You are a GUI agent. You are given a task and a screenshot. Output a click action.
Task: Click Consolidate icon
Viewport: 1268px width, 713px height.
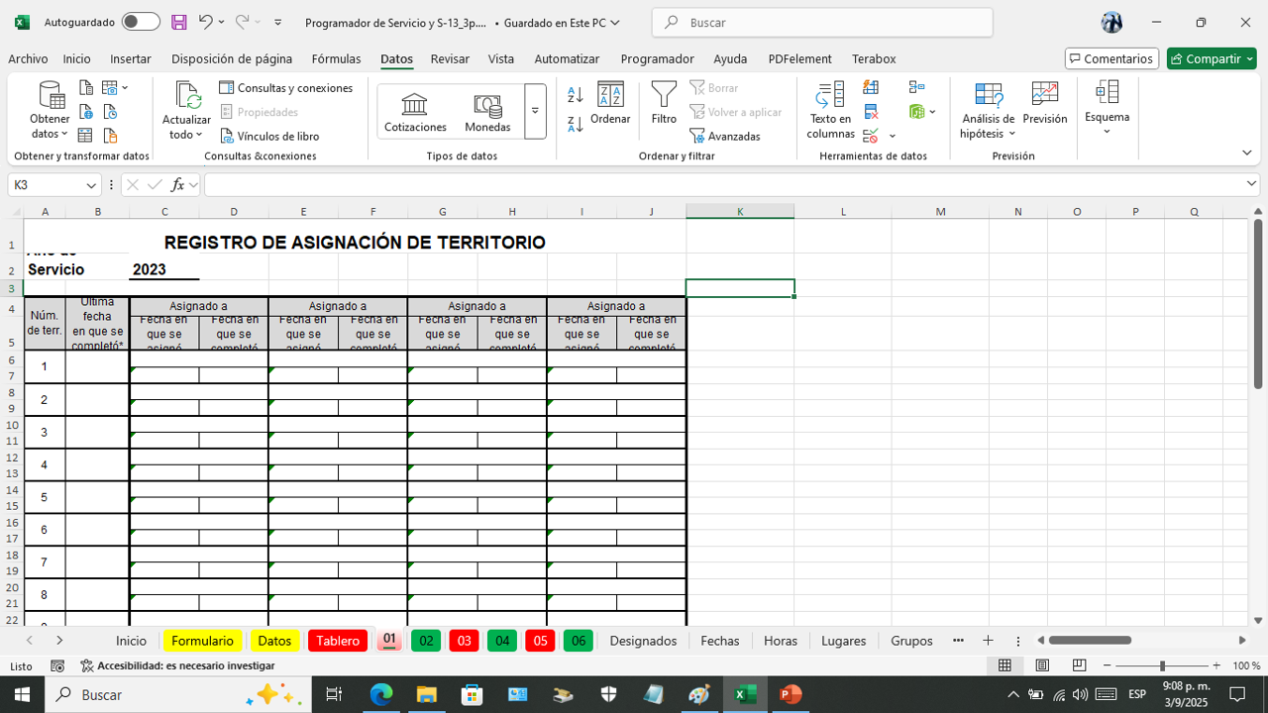tap(917, 88)
